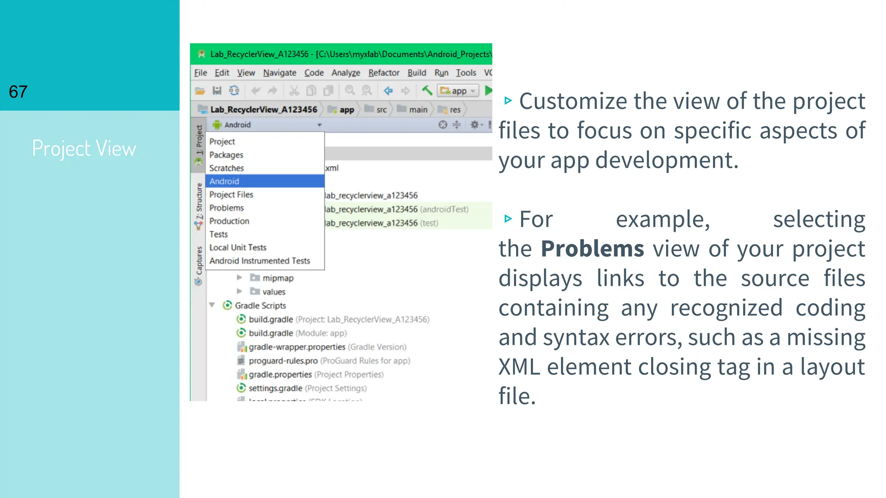The width and height of the screenshot is (886, 498).
Task: Select Android Instrumented Tests view option
Action: tap(265, 261)
